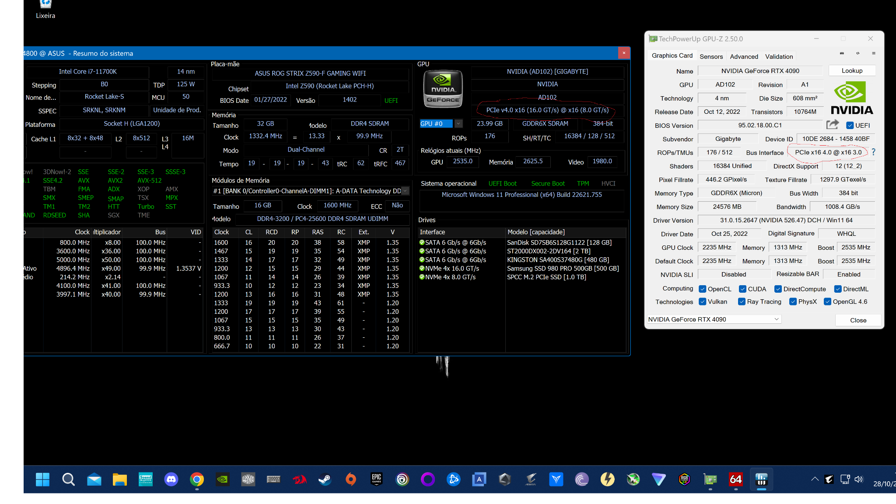This screenshot has height=504, width=896.
Task: Toggle CUDA checkbox
Action: point(742,289)
